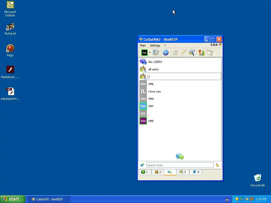Switch to the green screen tab showing 1
This screenshot has width=271, height=203.
tap(145, 172)
